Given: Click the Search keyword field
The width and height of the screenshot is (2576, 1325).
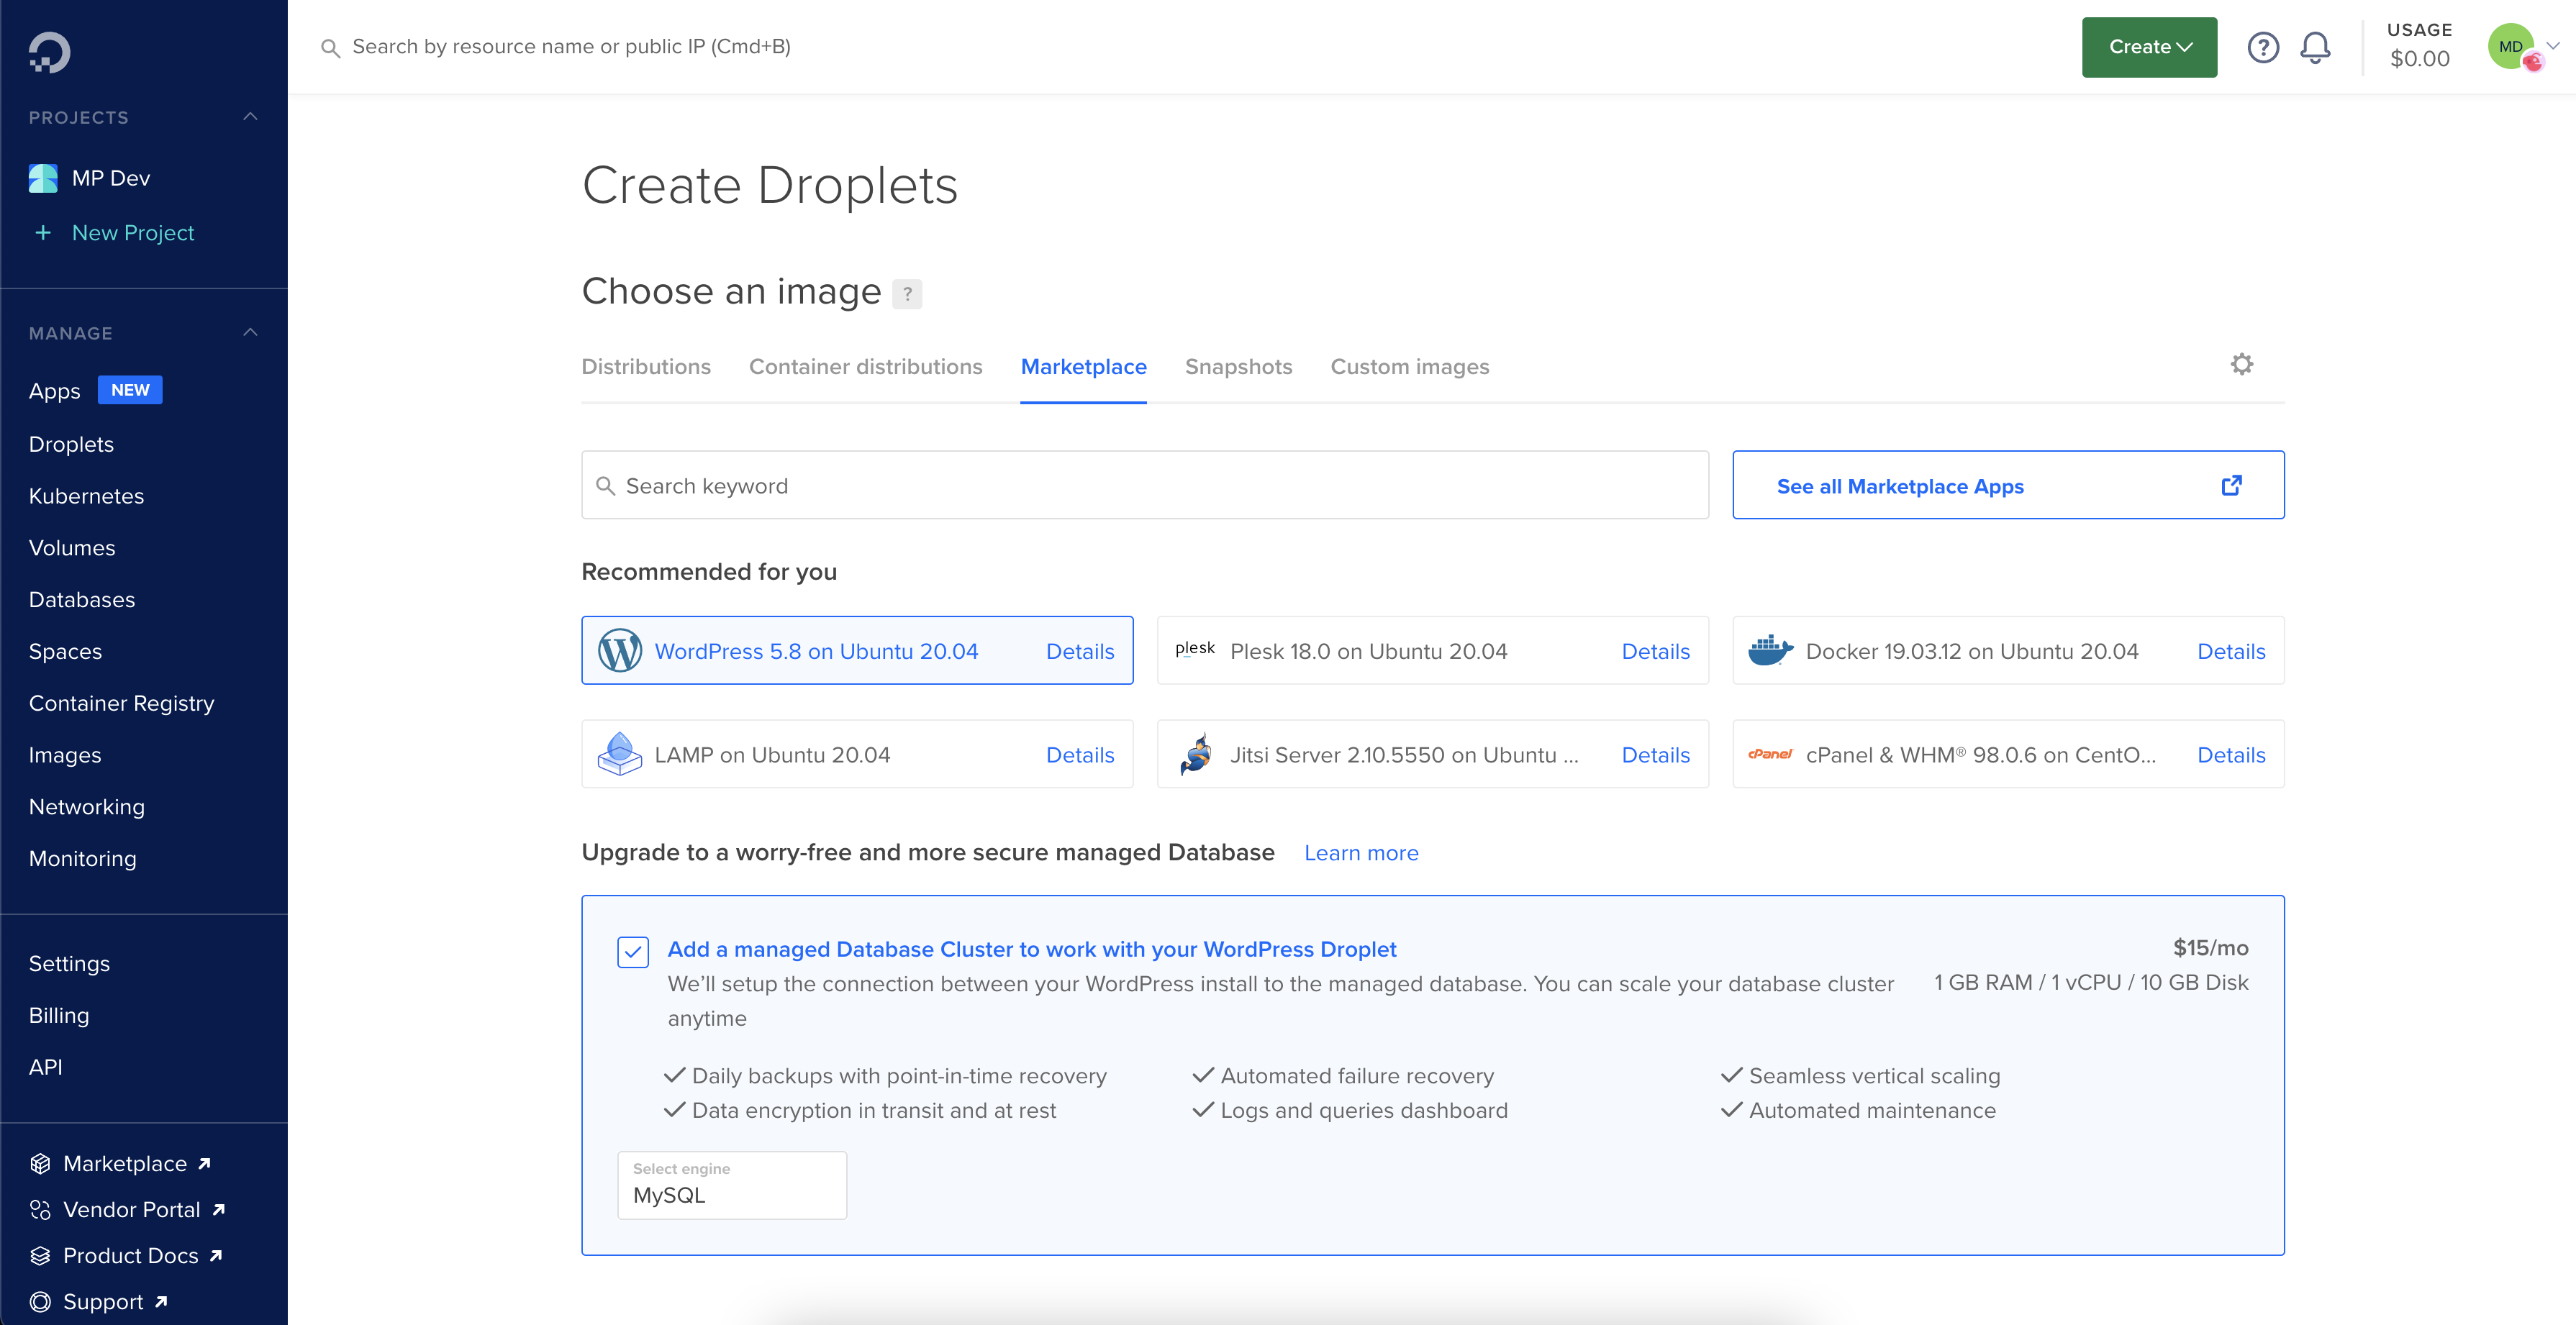Looking at the screenshot, I should pos(1145,485).
